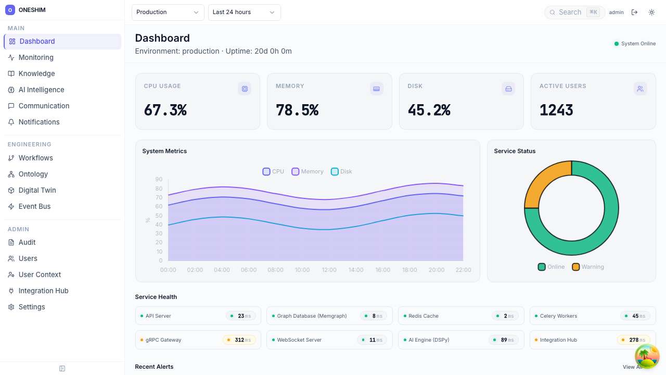The width and height of the screenshot is (666, 375).
Task: Collapse the sidebar using the panel icon
Action: [x=62, y=368]
